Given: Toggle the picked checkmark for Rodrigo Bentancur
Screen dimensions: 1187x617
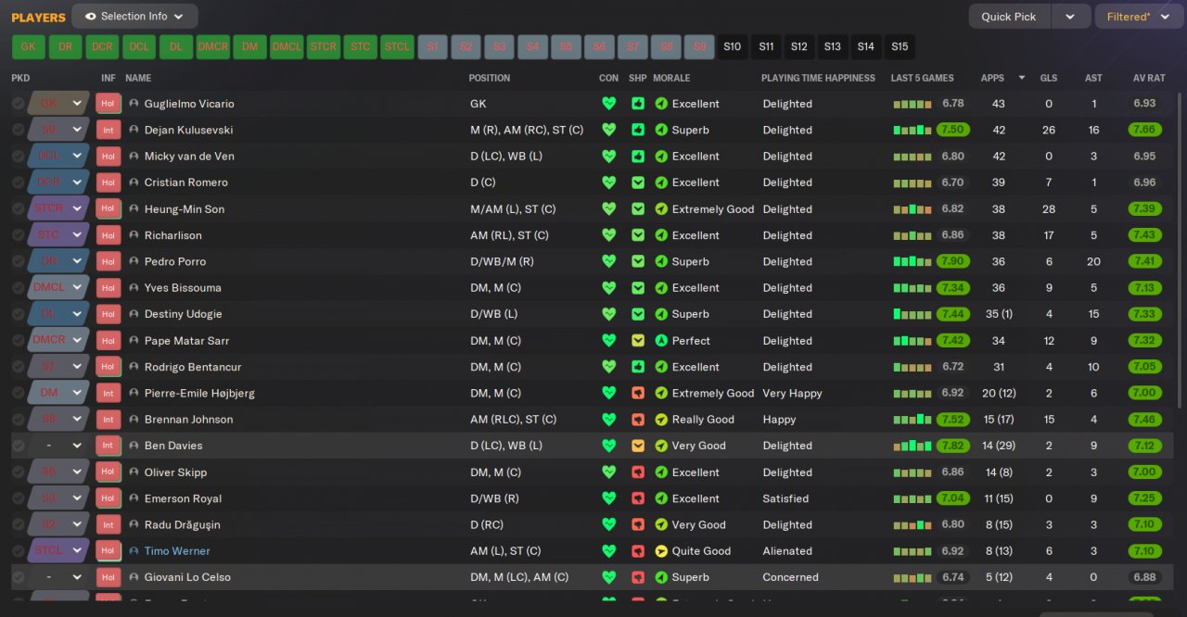Looking at the screenshot, I should [19, 367].
